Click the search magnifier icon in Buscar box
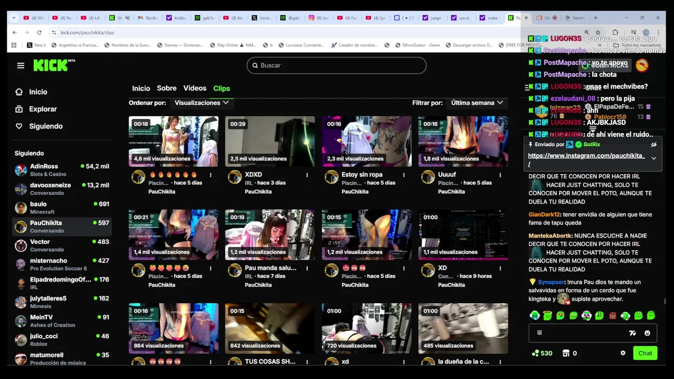 tap(255, 65)
